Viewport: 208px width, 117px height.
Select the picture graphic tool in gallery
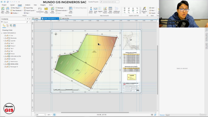coord(133,10)
